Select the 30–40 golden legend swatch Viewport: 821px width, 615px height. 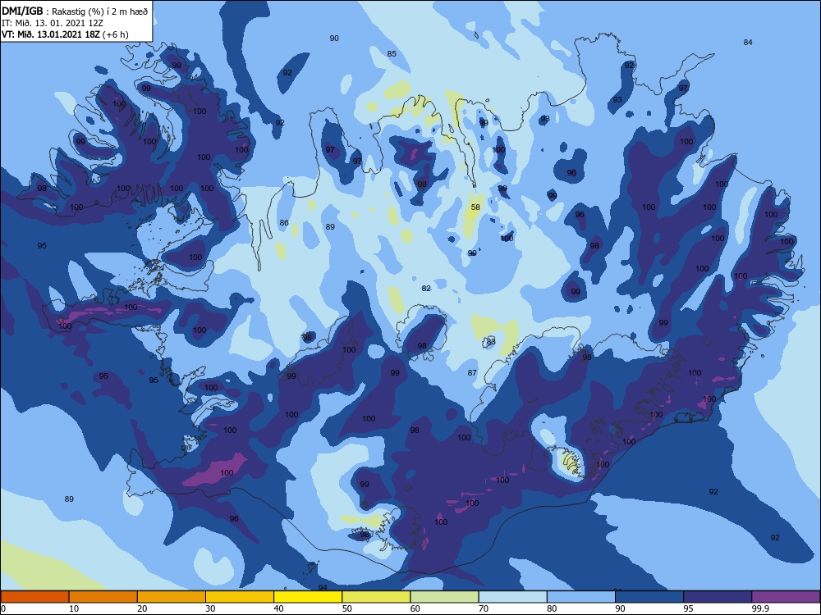point(240,597)
